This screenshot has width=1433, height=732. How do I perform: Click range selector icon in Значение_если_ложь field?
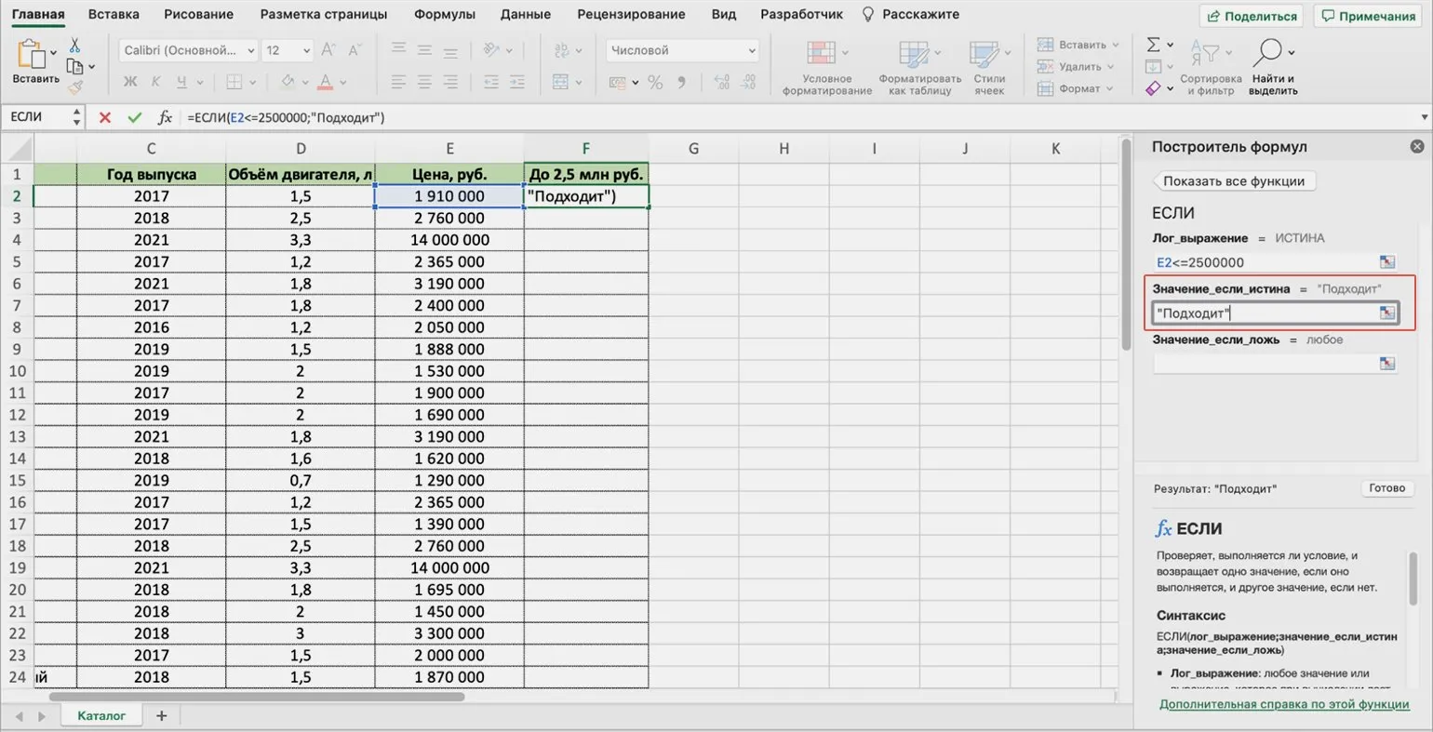[x=1387, y=364]
